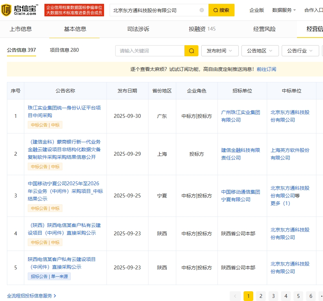Open the 珠江实业集团统一身份认证平台 announcement
The height and width of the screenshot is (301, 323).
click(x=64, y=112)
